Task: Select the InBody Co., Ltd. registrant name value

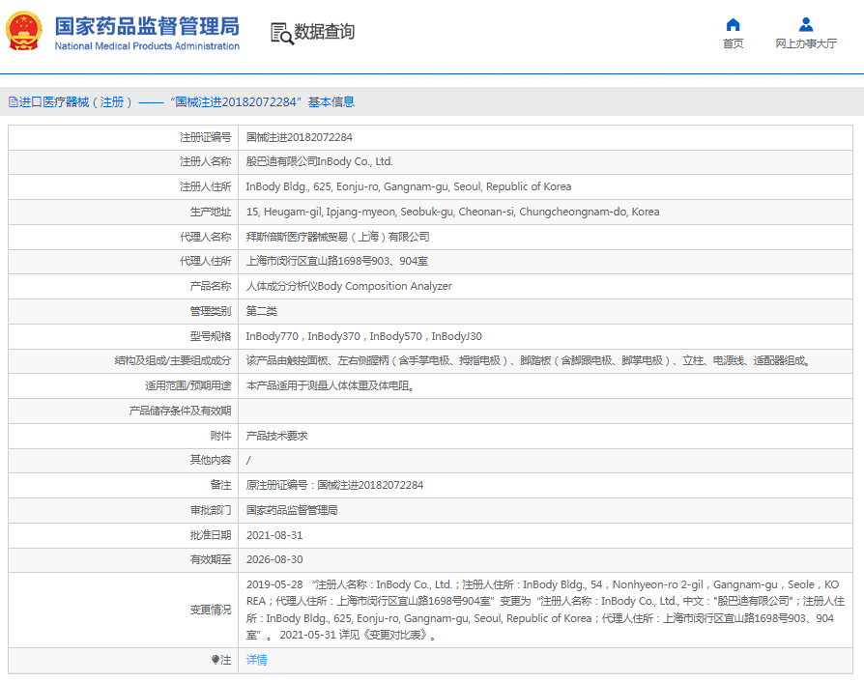Action: [x=319, y=162]
